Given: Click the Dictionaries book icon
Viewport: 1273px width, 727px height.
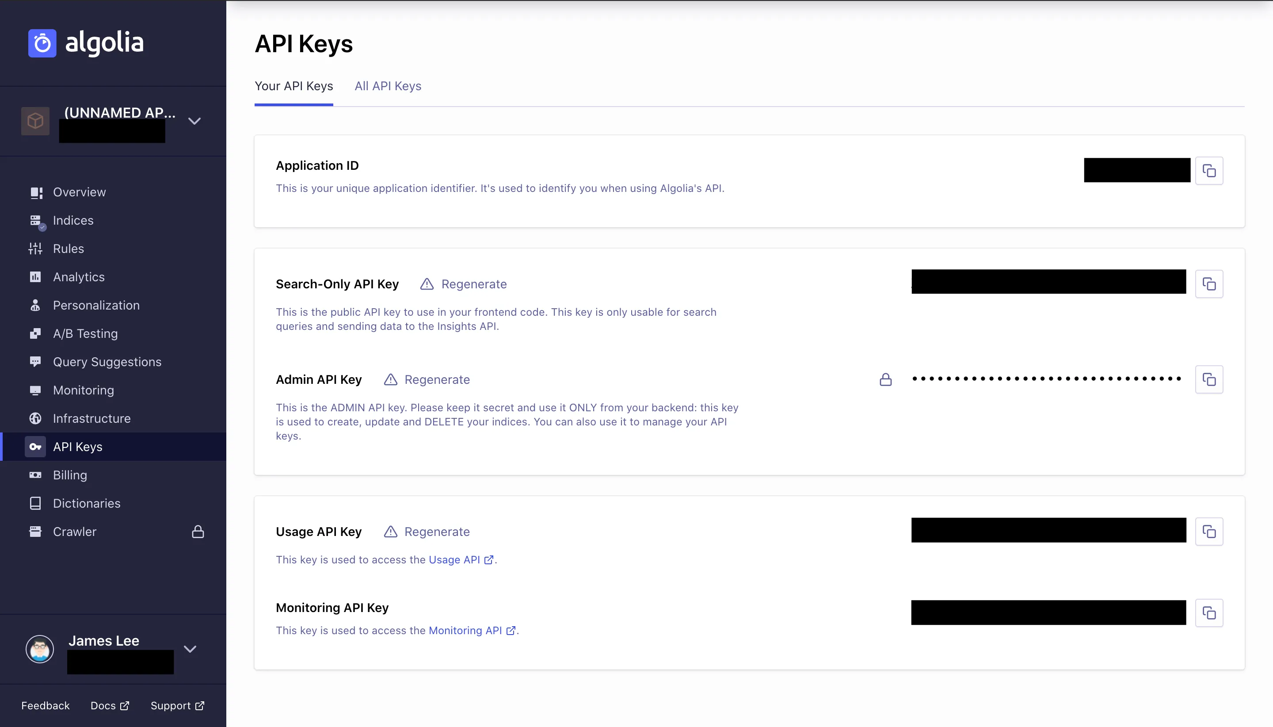Looking at the screenshot, I should [x=35, y=503].
